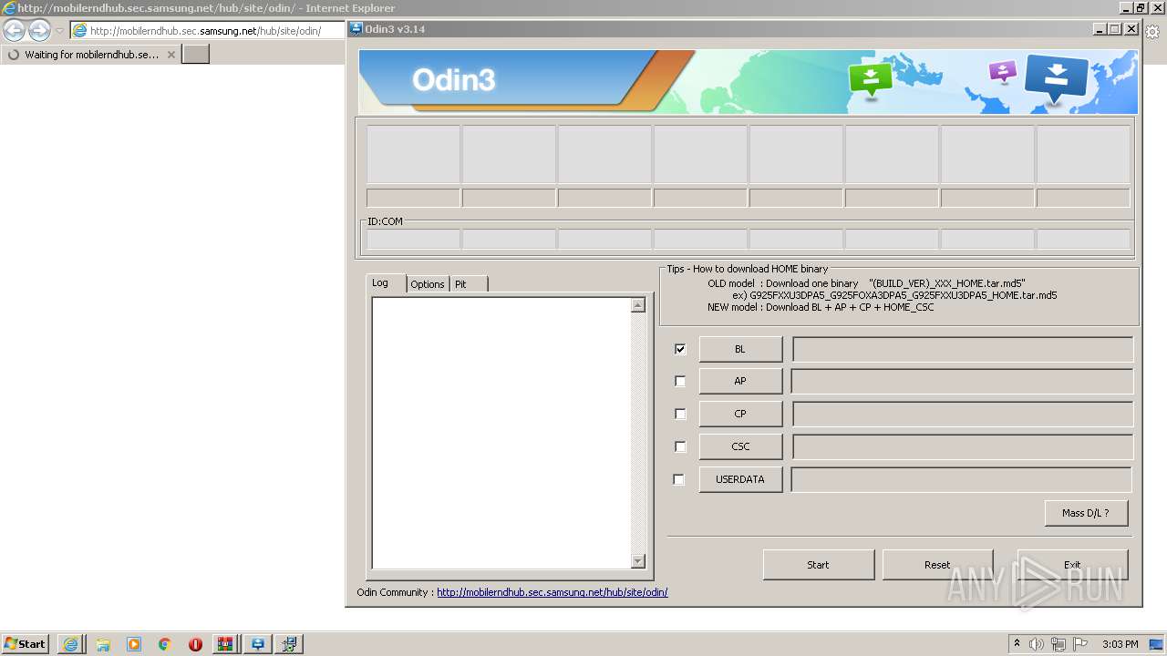Image resolution: width=1167 pixels, height=656 pixels.
Task: Click the BL file path field
Action: (963, 349)
